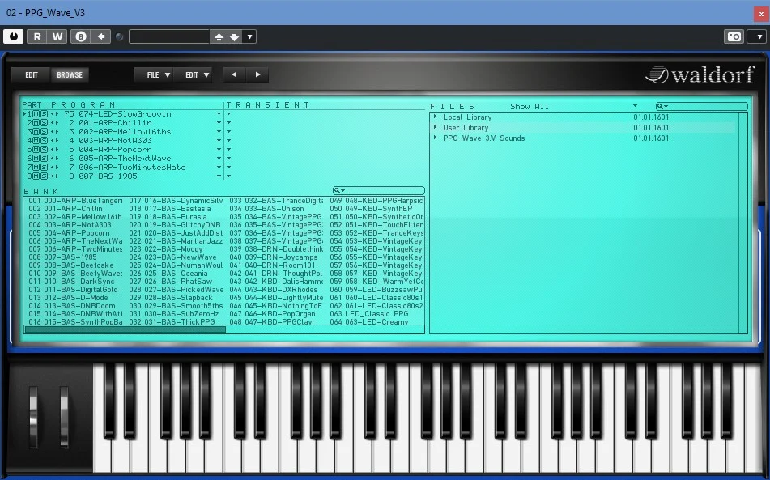Open the preset management dropdown
The width and height of the screenshot is (770, 480).
pos(249,36)
